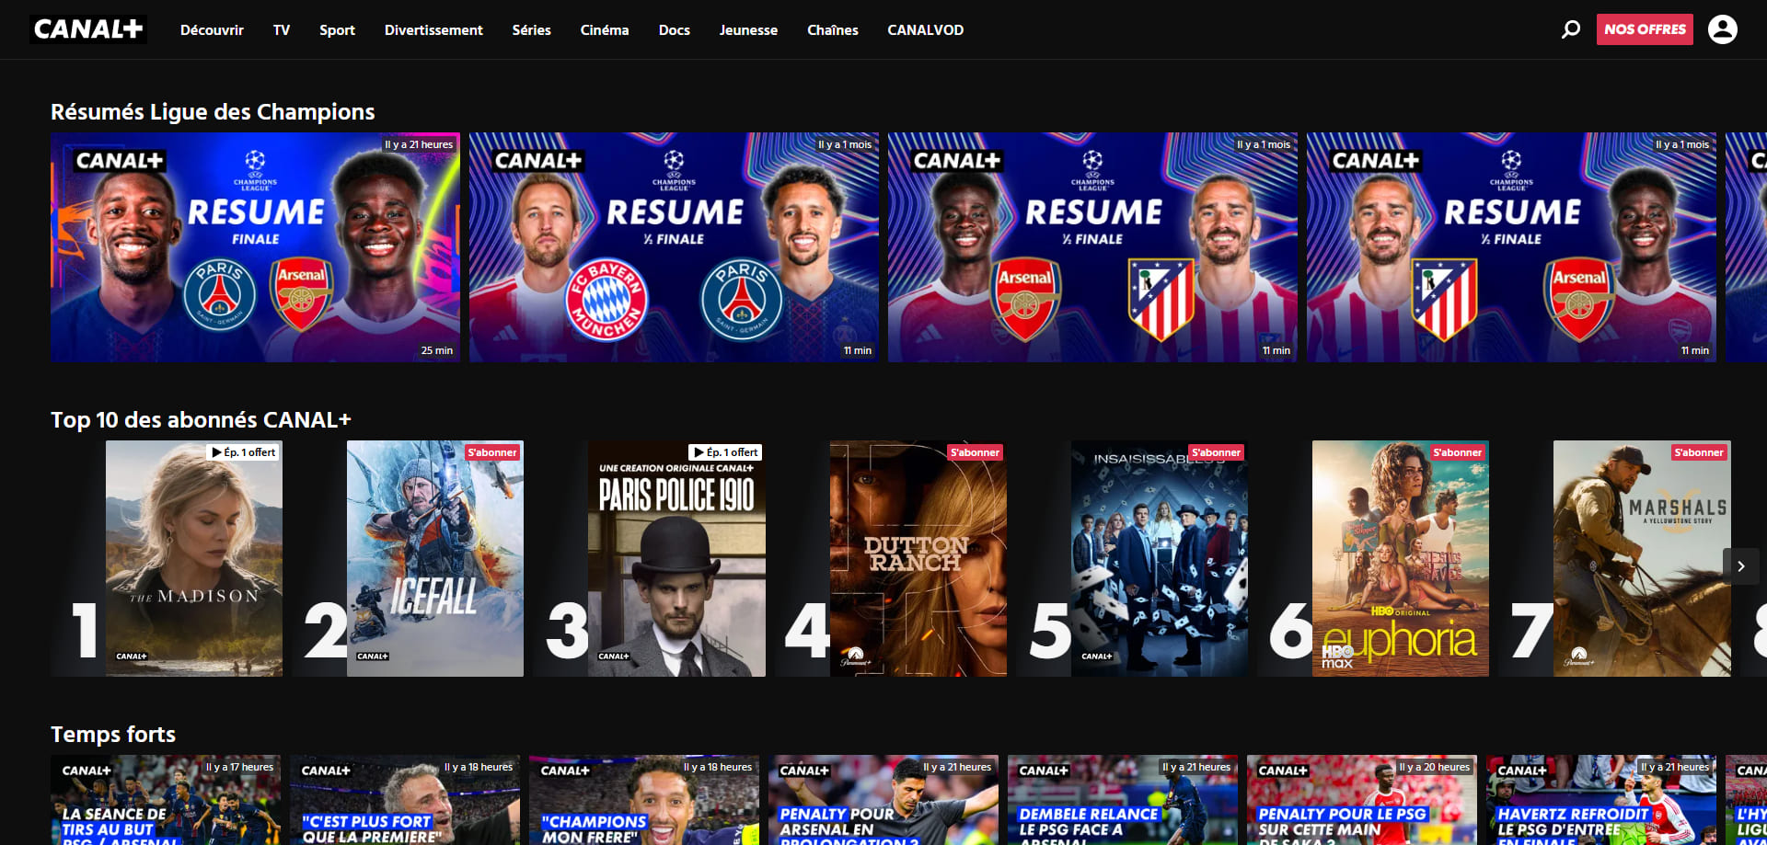The image size is (1767, 845).
Task: Play Penalty pour Arsenal en prolongation clip
Action: (883, 800)
